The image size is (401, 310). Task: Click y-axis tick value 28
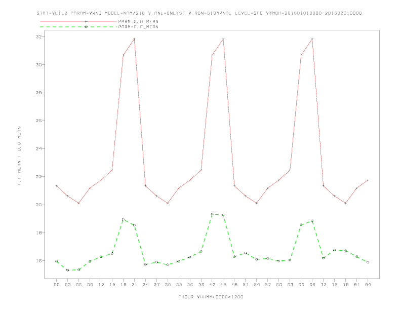point(39,93)
